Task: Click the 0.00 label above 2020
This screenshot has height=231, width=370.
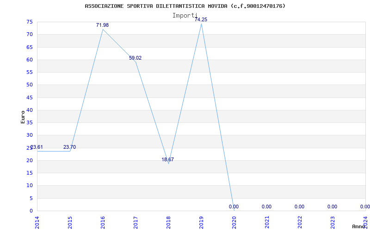Action: tap(234, 207)
